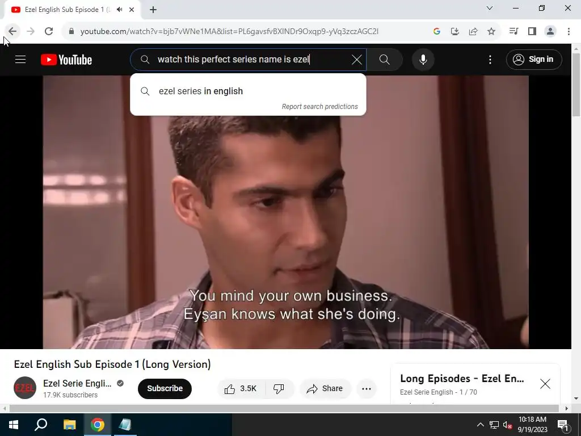581x436 pixels.
Task: Switch to the Ezel English Sub Episode tab
Action: [68, 10]
